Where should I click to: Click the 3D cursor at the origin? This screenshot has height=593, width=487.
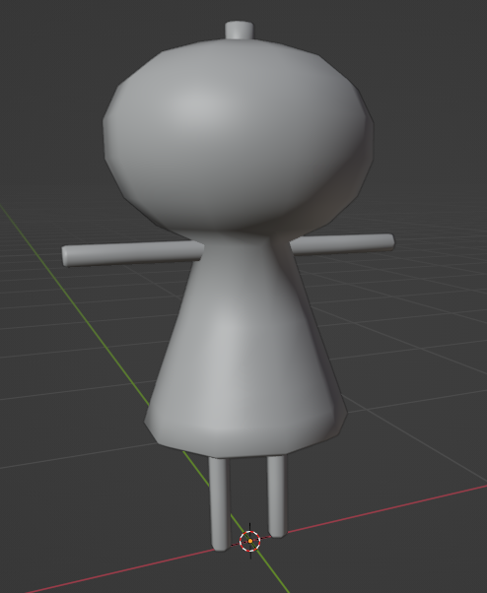pyautogui.click(x=250, y=541)
